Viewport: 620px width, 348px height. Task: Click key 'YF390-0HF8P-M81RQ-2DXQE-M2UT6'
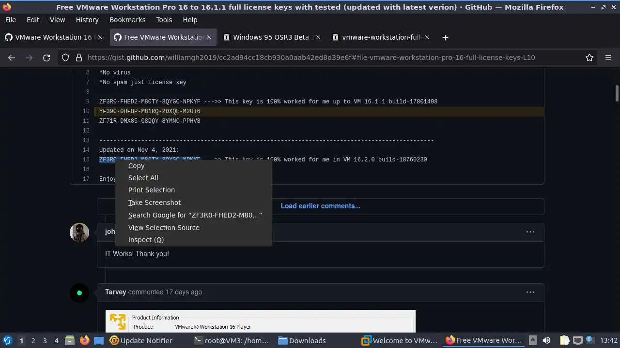(x=150, y=111)
